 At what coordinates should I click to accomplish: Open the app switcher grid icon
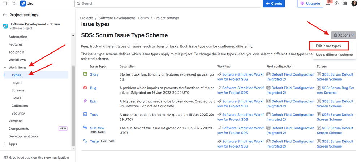(13, 4)
